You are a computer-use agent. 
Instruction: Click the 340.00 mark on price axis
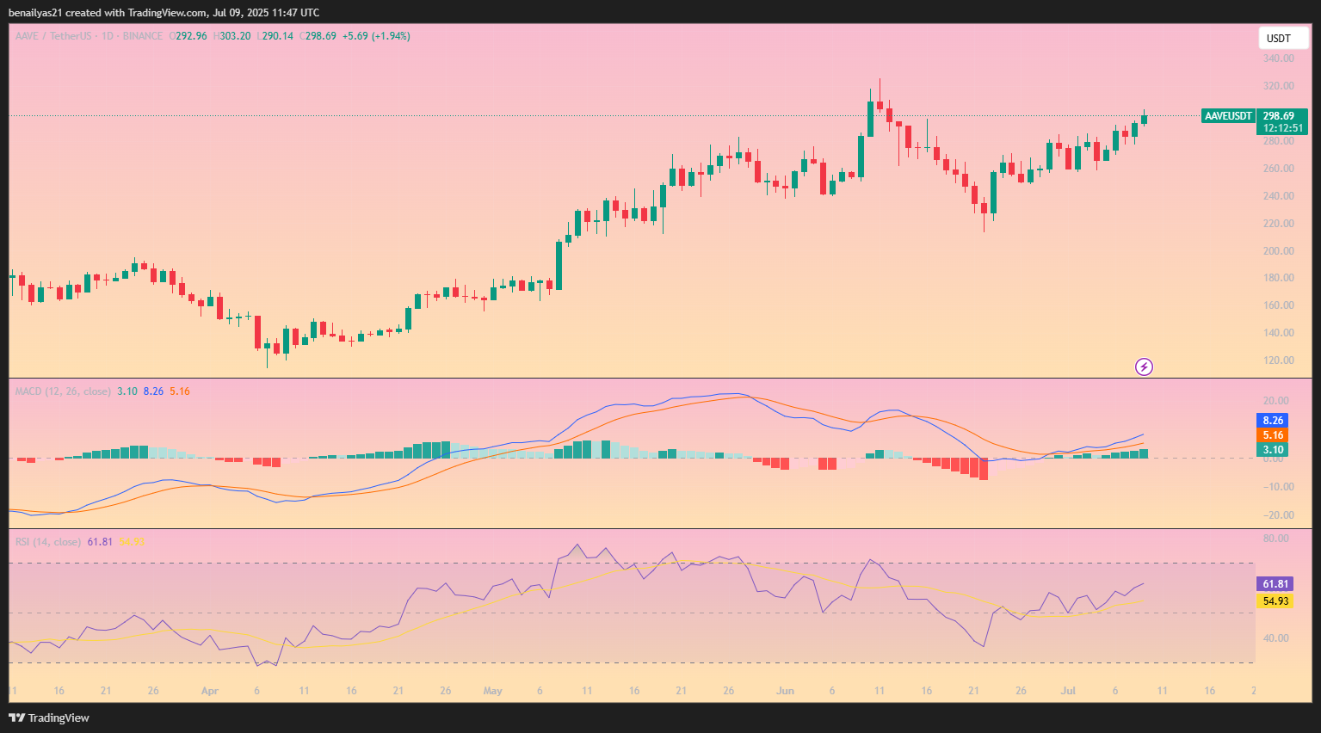pyautogui.click(x=1278, y=59)
